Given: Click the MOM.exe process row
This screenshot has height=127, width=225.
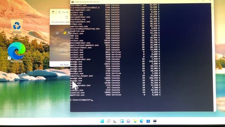Looking at the screenshot, I should click(x=115, y=36).
